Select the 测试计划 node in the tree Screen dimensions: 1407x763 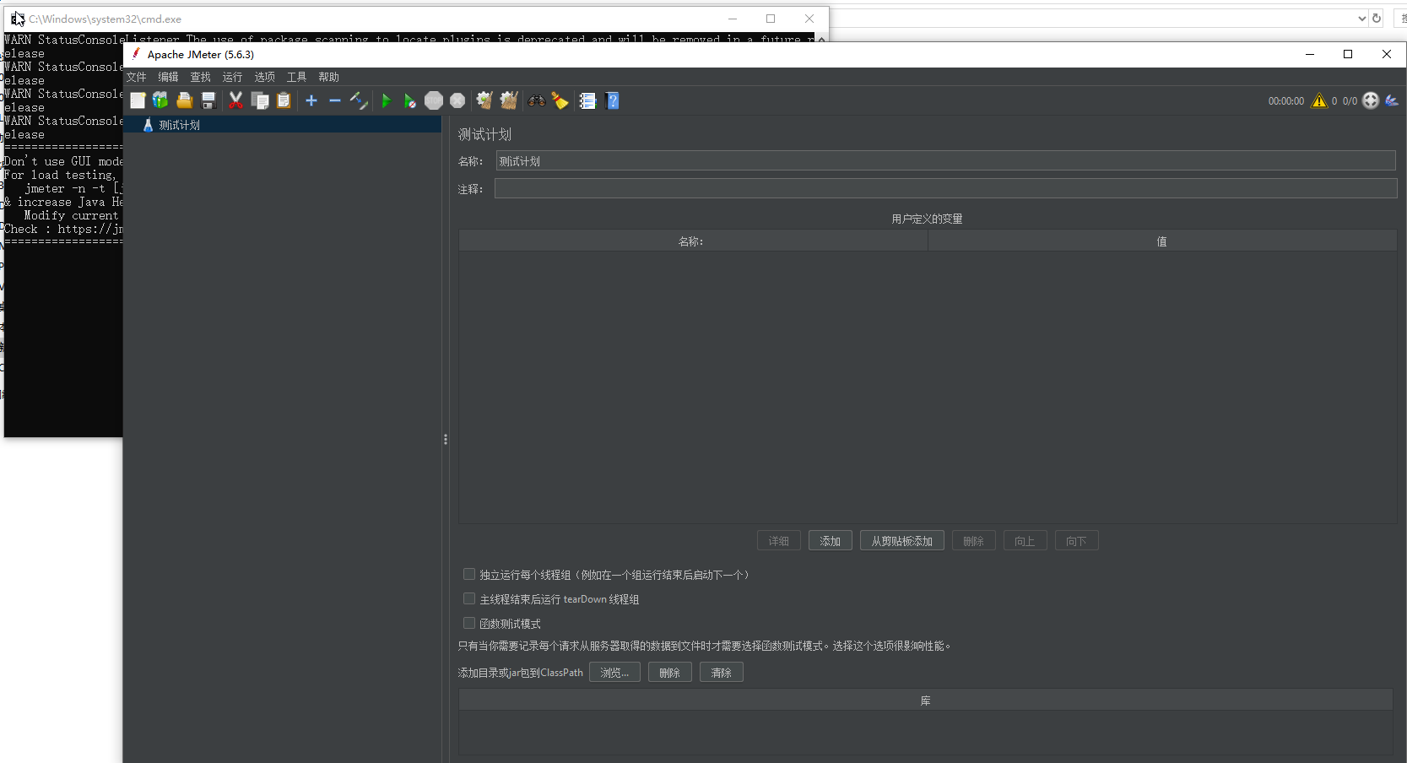point(180,124)
